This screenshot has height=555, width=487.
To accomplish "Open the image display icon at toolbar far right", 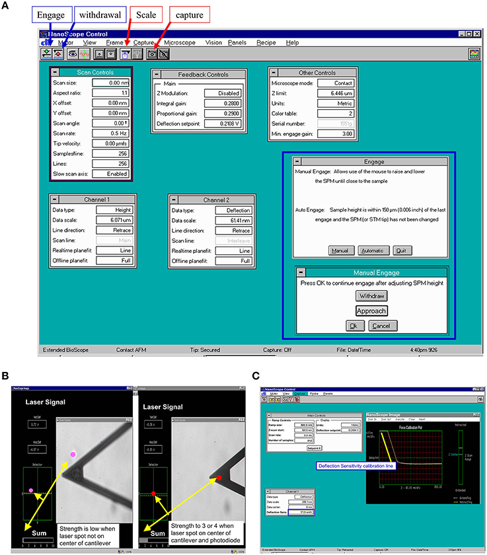I will (x=474, y=54).
